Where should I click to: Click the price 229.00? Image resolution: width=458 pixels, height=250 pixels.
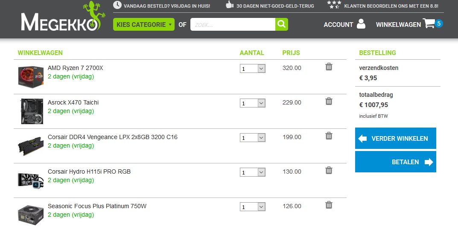coord(292,102)
